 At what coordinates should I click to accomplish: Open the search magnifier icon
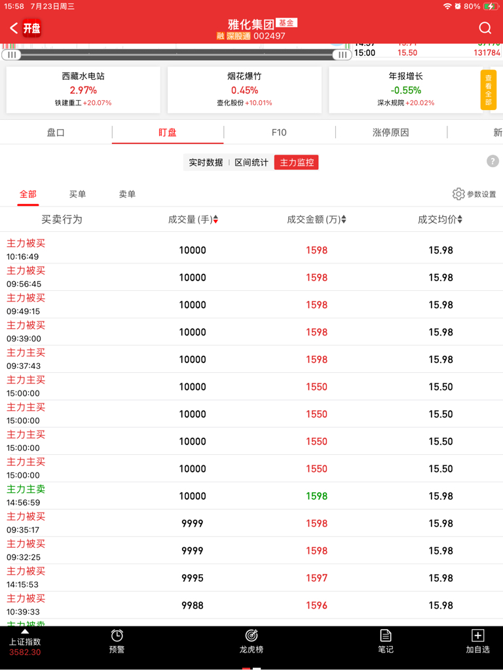[x=485, y=28]
